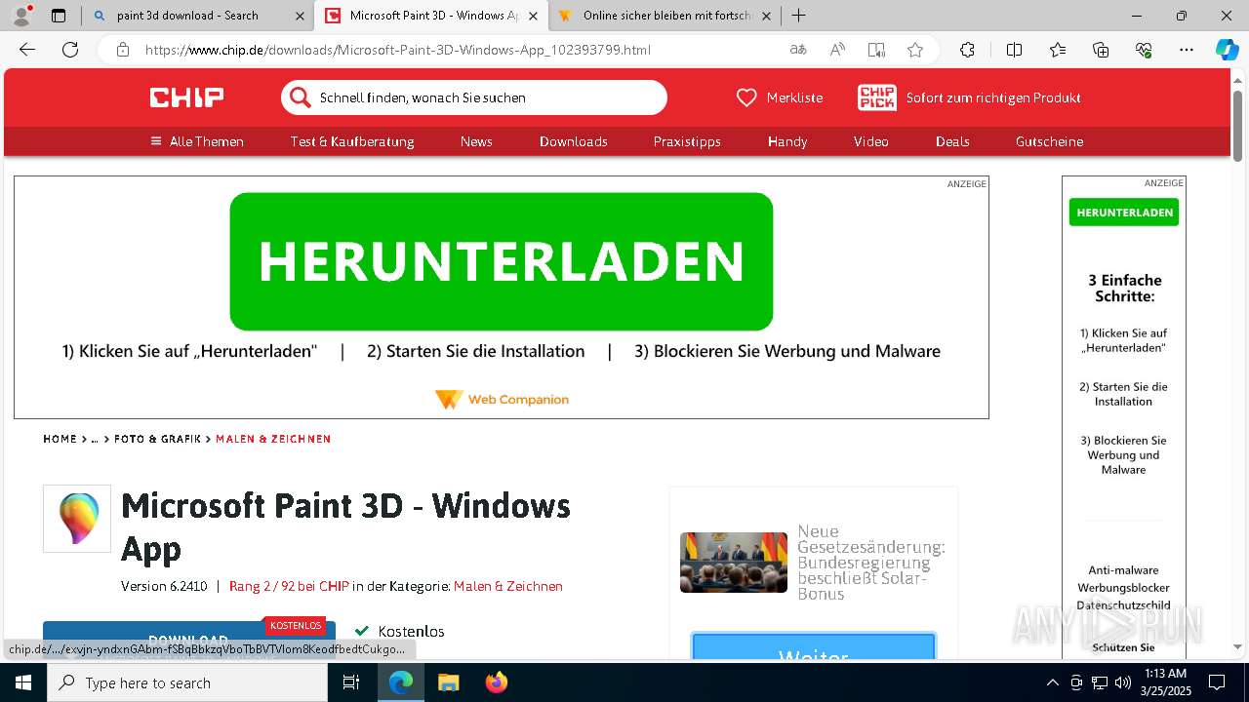
Task: Click the CHIP search input field
Action: (474, 97)
